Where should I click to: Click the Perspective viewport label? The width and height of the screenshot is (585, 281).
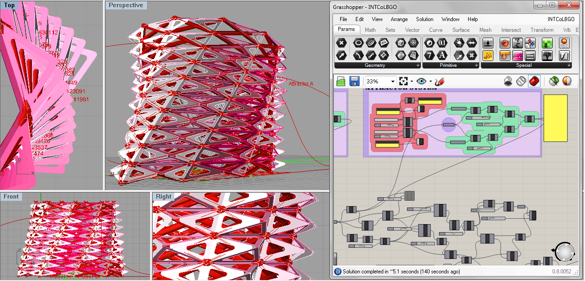(x=126, y=5)
